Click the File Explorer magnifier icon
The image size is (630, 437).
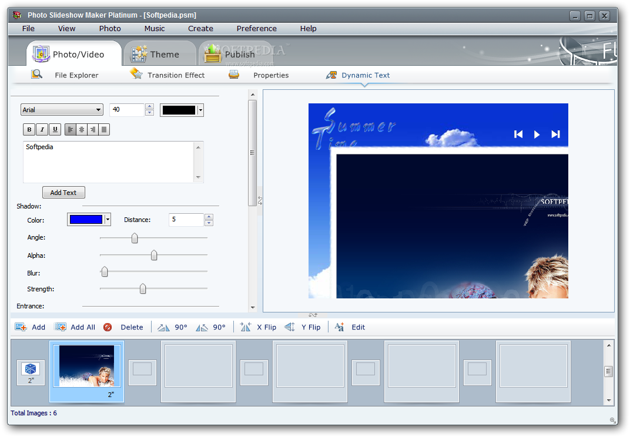pos(37,75)
